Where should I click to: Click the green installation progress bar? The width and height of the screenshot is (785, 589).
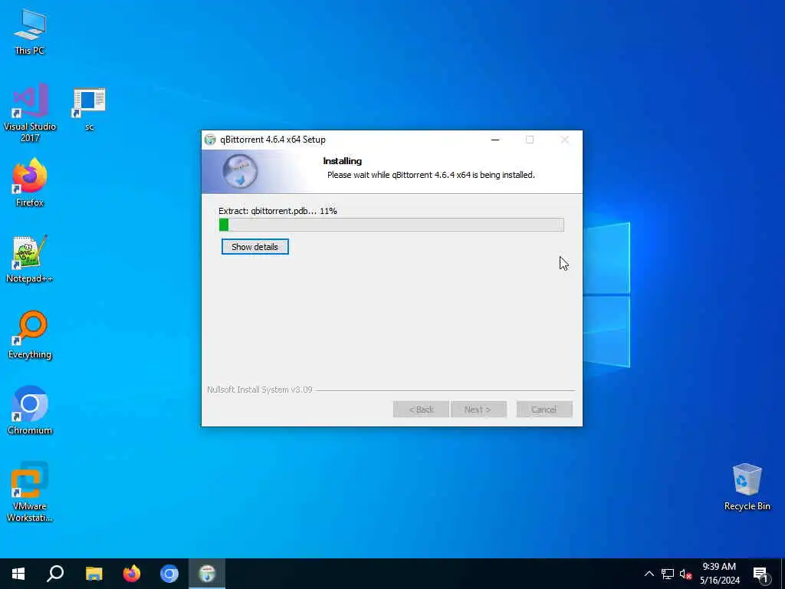click(x=392, y=225)
